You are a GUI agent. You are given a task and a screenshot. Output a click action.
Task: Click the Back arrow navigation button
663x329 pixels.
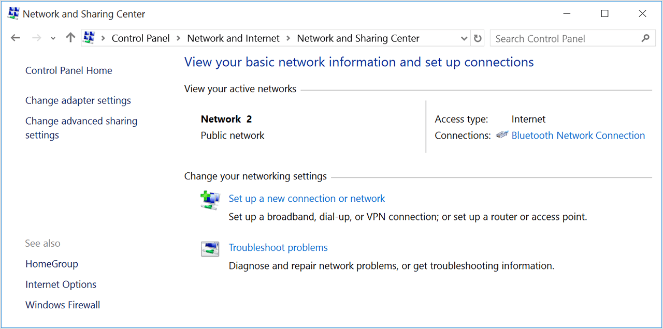[x=16, y=38]
